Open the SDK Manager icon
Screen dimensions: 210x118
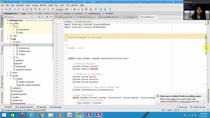point(105,9)
